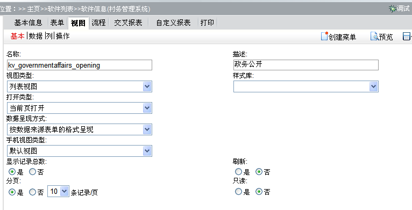Click the debug bug icon

393,9
